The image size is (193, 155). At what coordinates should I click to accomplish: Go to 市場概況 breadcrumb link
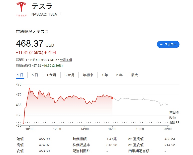tap(24, 32)
